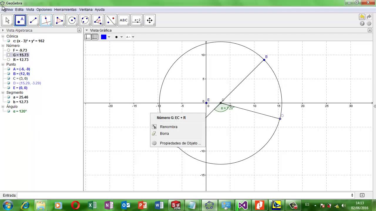Select the Angle tool
The height and width of the screenshot is (211, 376).
coord(98,20)
